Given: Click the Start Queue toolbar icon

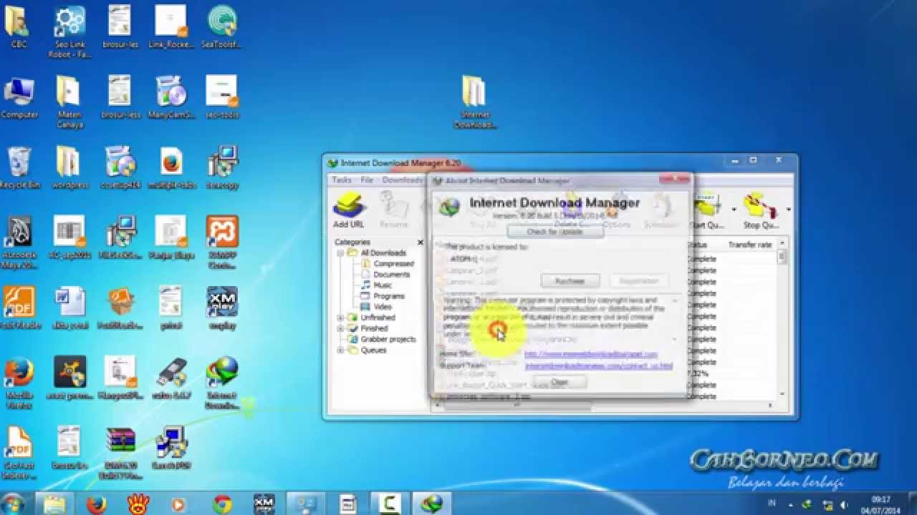Looking at the screenshot, I should 709,210.
